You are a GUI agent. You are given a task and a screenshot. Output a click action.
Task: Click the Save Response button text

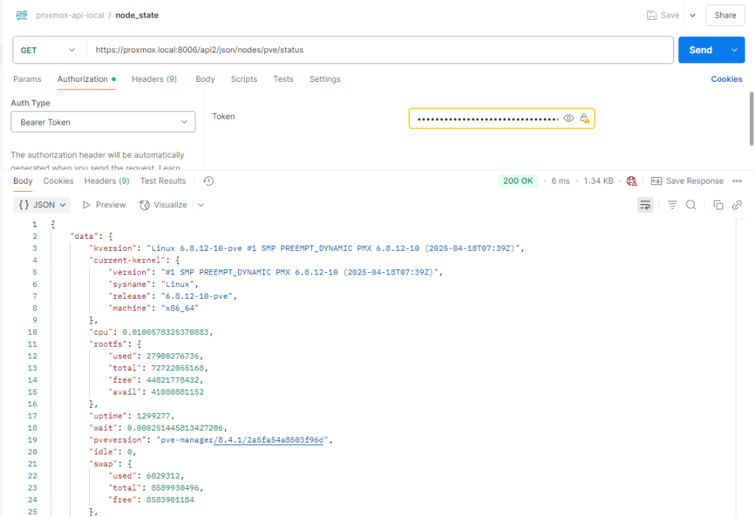pyautogui.click(x=695, y=181)
